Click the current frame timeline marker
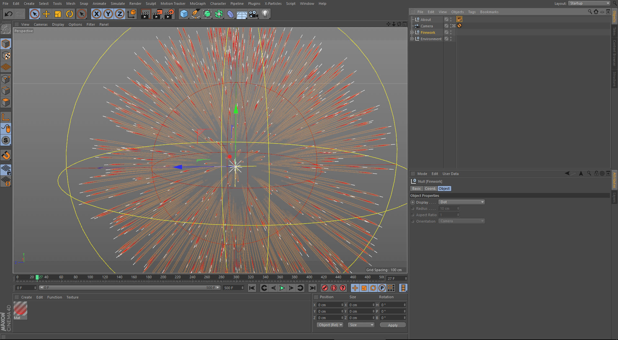 37,277
